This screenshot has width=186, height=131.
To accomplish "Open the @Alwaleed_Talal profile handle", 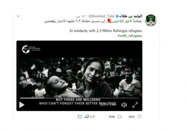I will (102, 16).
